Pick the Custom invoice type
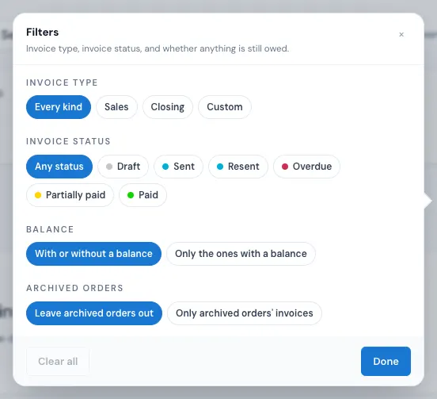 [x=225, y=107]
